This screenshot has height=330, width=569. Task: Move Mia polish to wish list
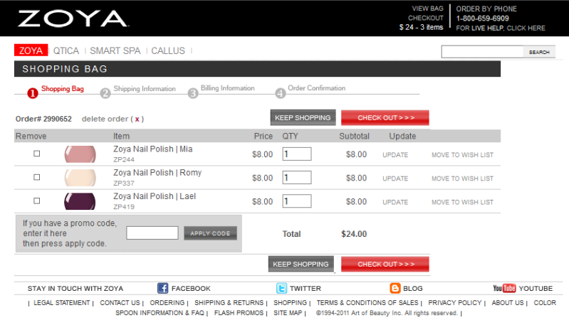[462, 154]
